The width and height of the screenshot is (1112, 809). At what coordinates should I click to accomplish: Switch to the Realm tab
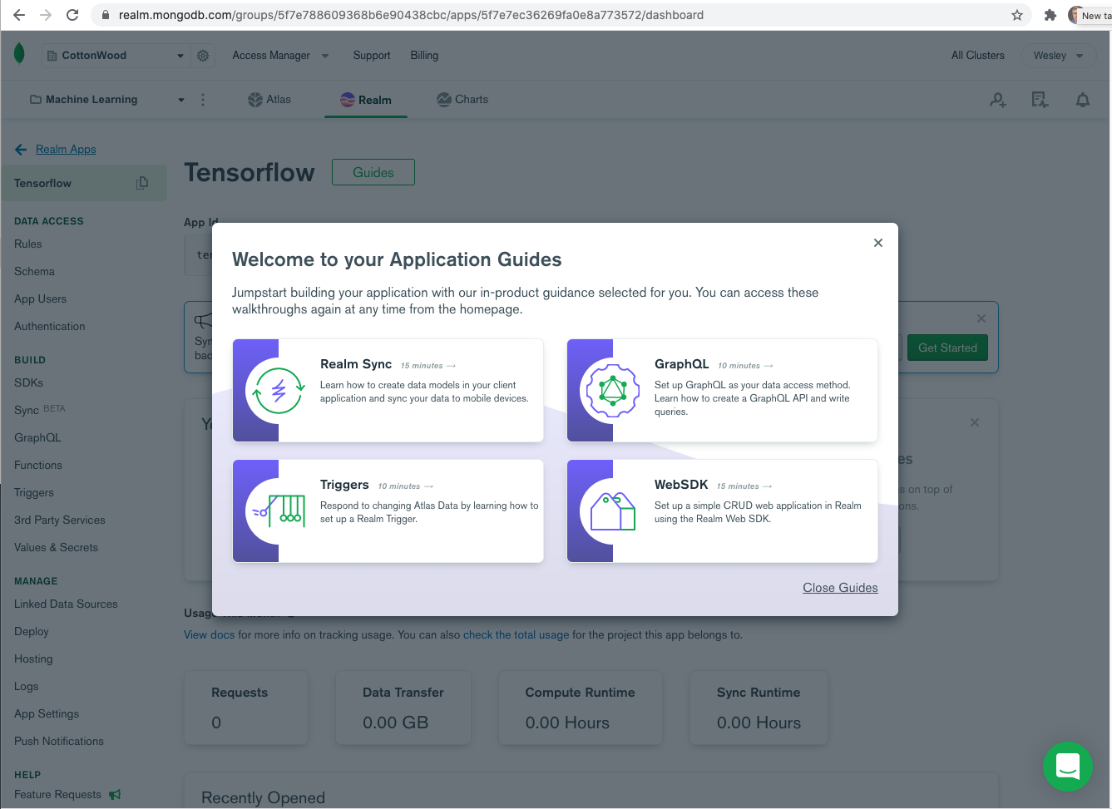coord(366,100)
